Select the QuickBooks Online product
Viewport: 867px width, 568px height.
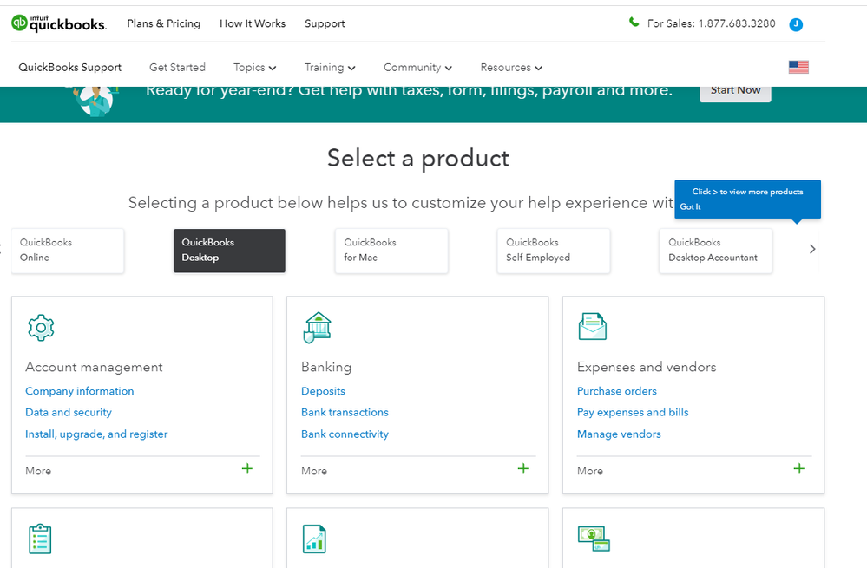click(68, 251)
